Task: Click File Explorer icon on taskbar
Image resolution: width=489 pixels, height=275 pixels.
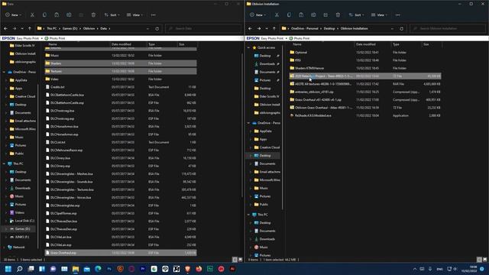Action: (x=76, y=269)
